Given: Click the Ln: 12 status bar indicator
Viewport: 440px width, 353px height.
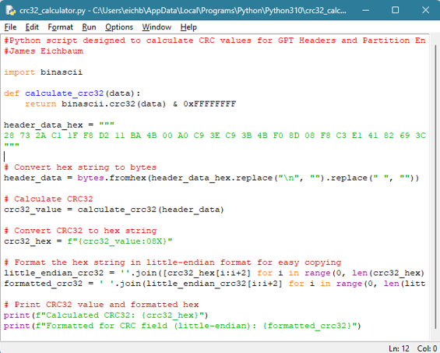Looking at the screenshot, I should pyautogui.click(x=399, y=348).
